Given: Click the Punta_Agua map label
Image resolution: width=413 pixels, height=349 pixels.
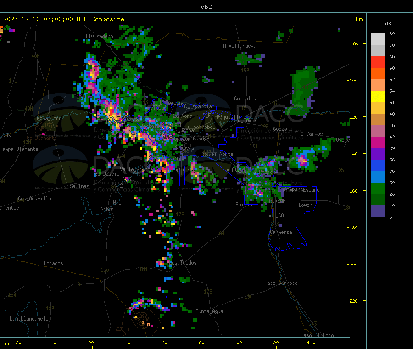Looking at the screenshot, I should (x=209, y=311).
